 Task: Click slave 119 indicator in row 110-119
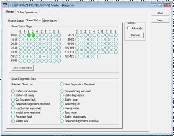coord(116,52)
